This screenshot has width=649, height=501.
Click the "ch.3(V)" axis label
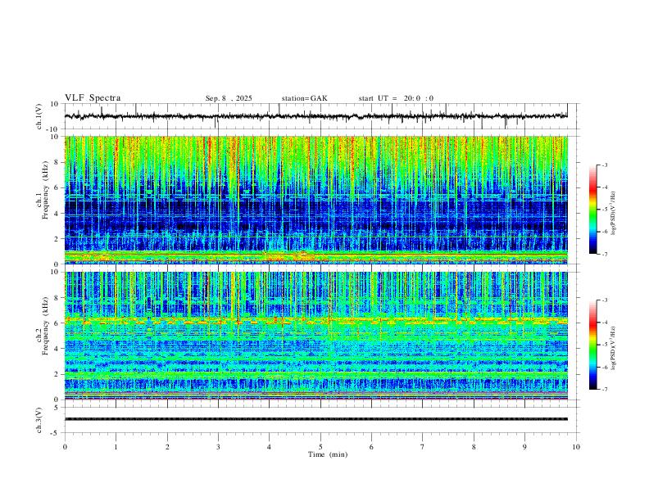(39, 420)
